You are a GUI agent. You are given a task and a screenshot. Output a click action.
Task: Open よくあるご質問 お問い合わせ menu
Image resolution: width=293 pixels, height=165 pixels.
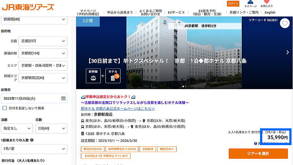coord(151,12)
